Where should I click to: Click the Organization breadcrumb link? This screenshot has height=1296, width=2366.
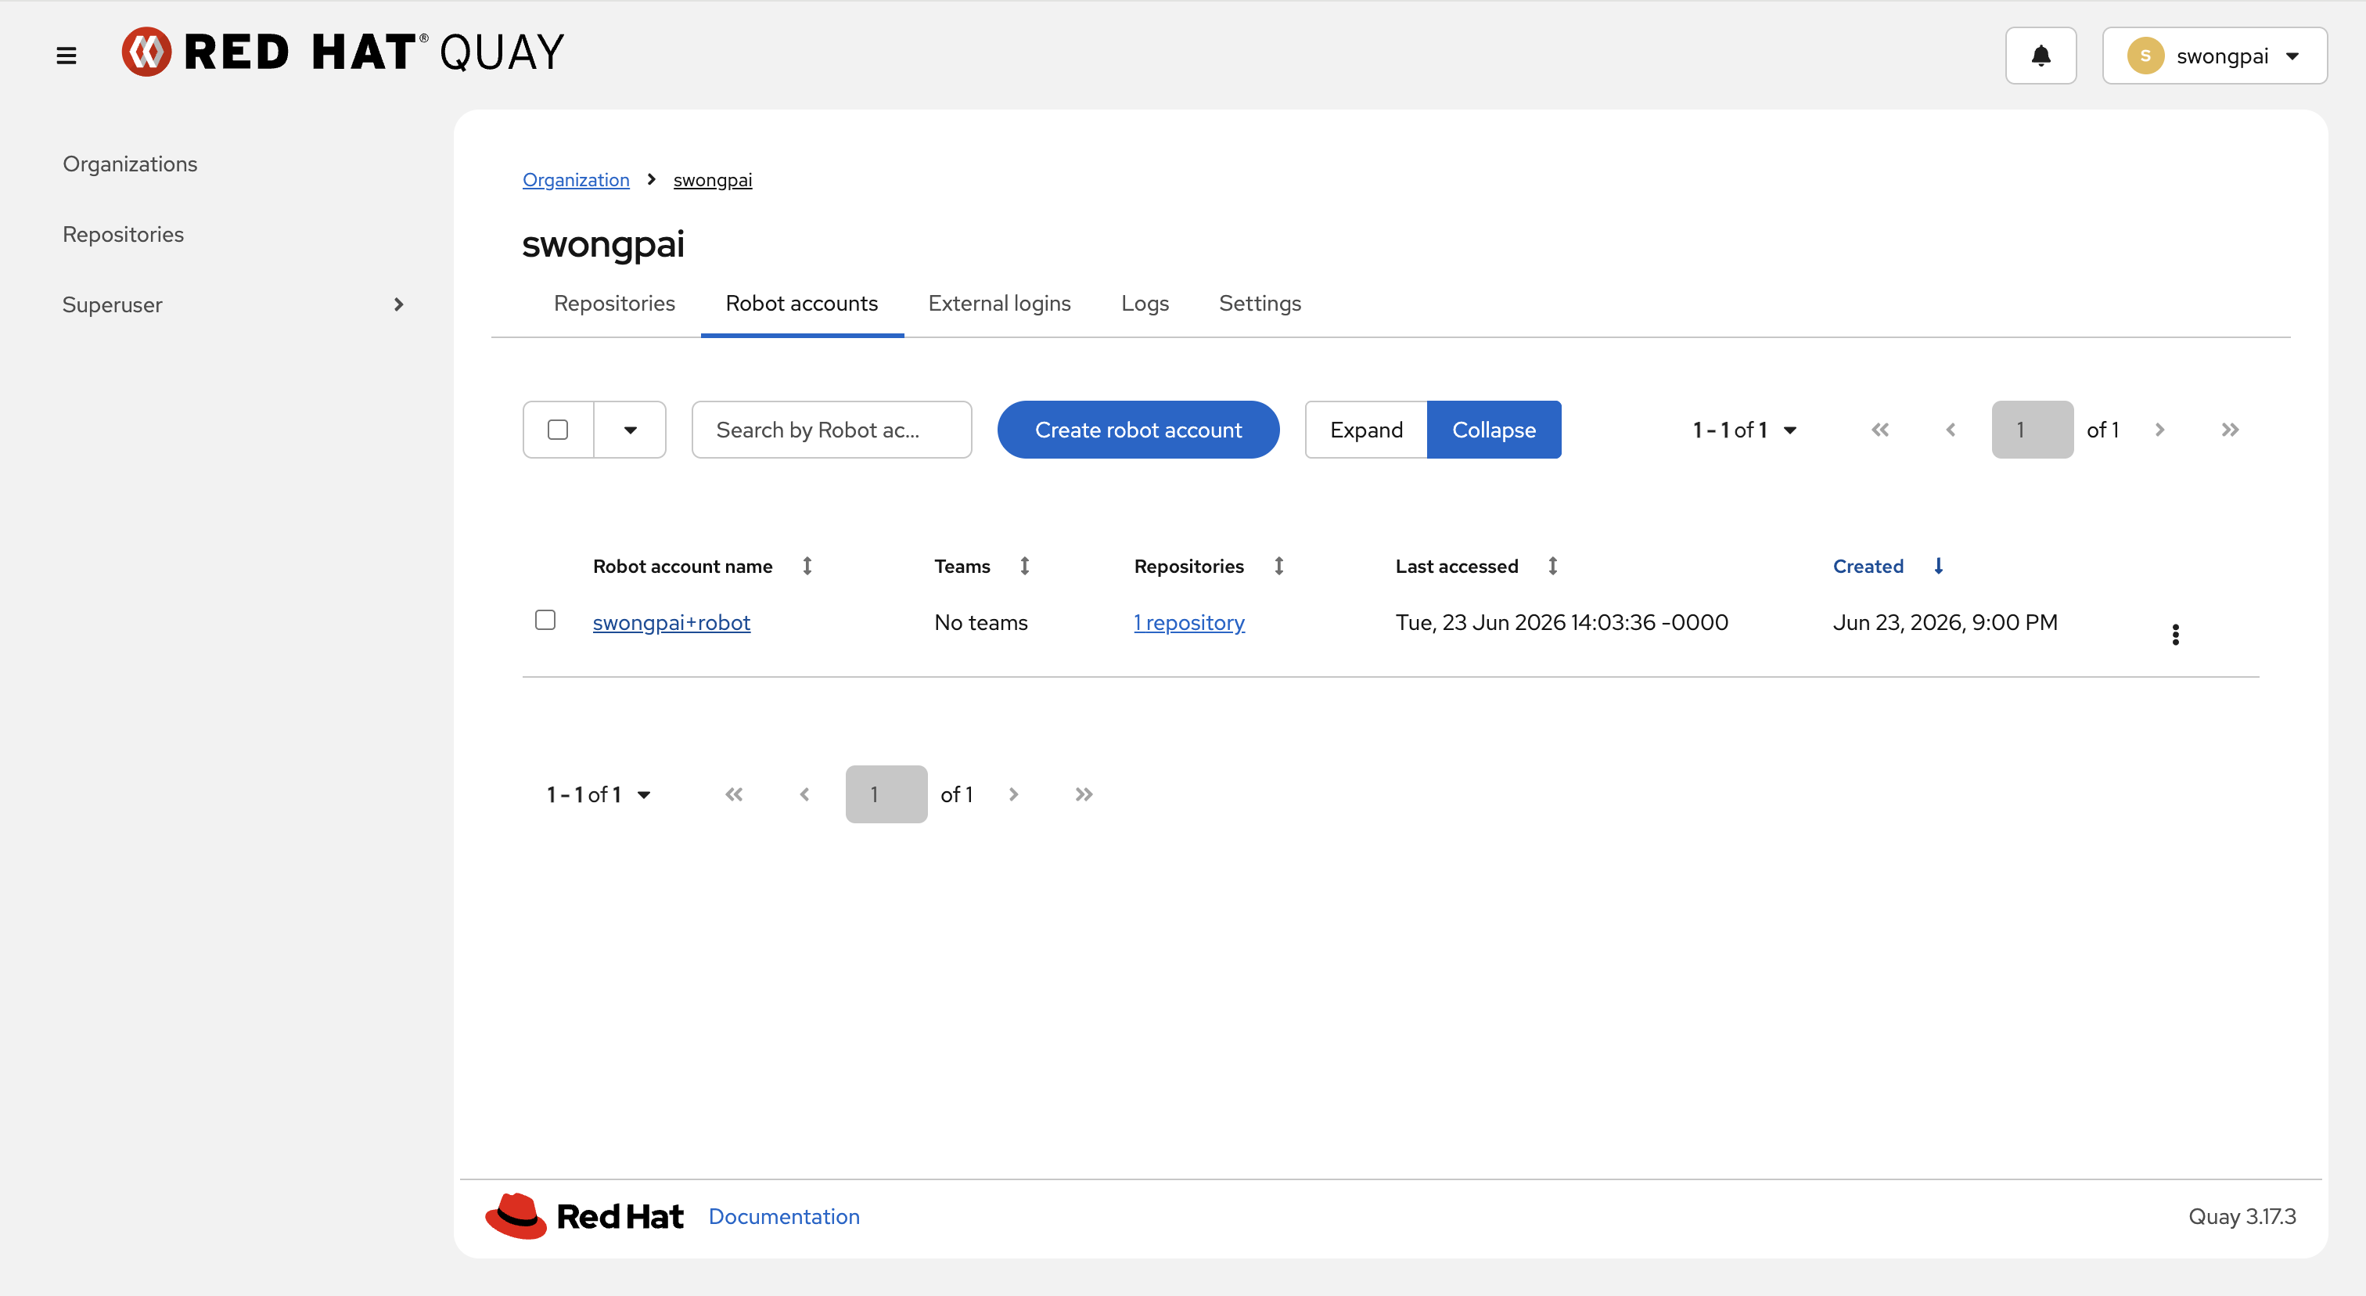[576, 180]
